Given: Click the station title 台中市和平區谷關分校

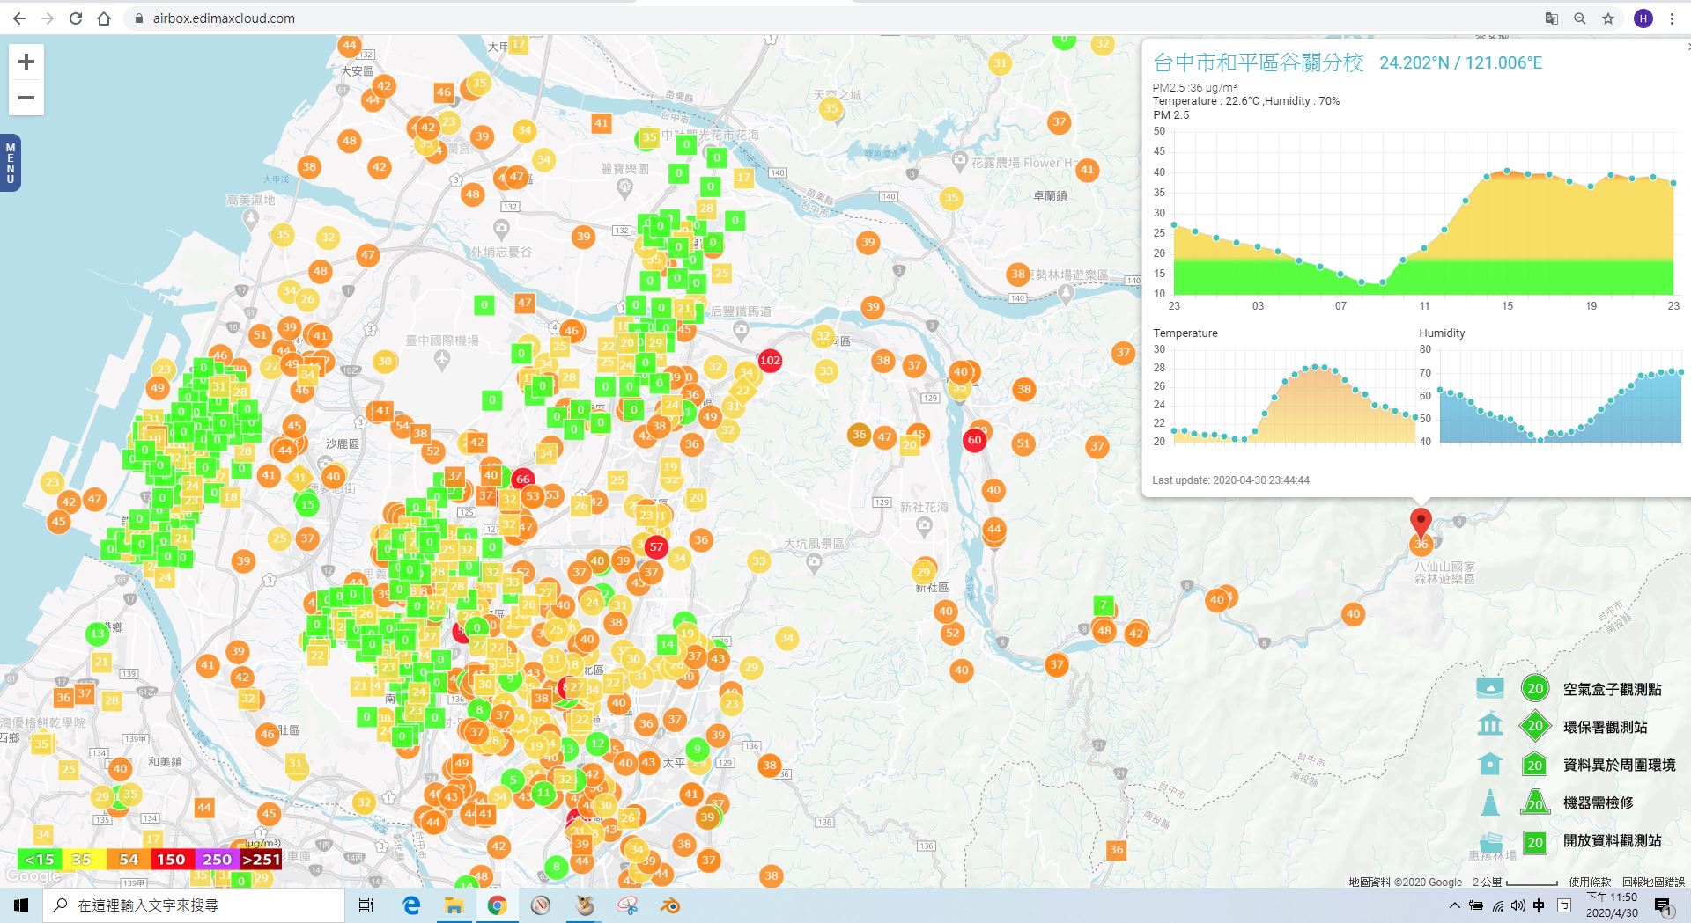Looking at the screenshot, I should coord(1259,62).
